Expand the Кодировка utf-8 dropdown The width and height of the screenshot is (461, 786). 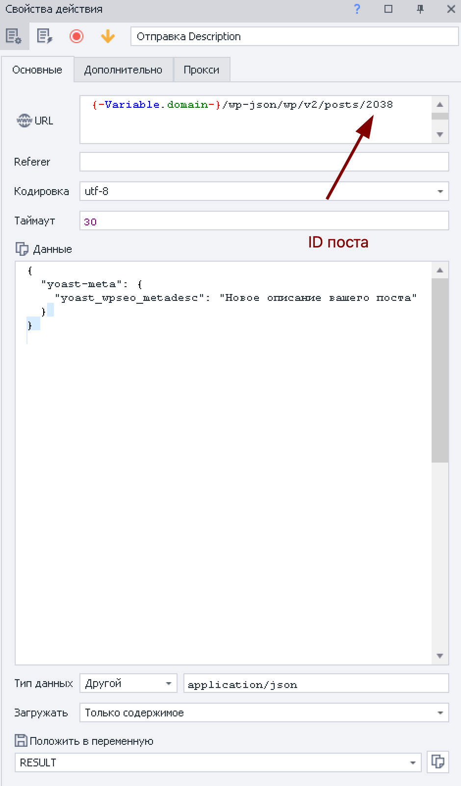(440, 192)
